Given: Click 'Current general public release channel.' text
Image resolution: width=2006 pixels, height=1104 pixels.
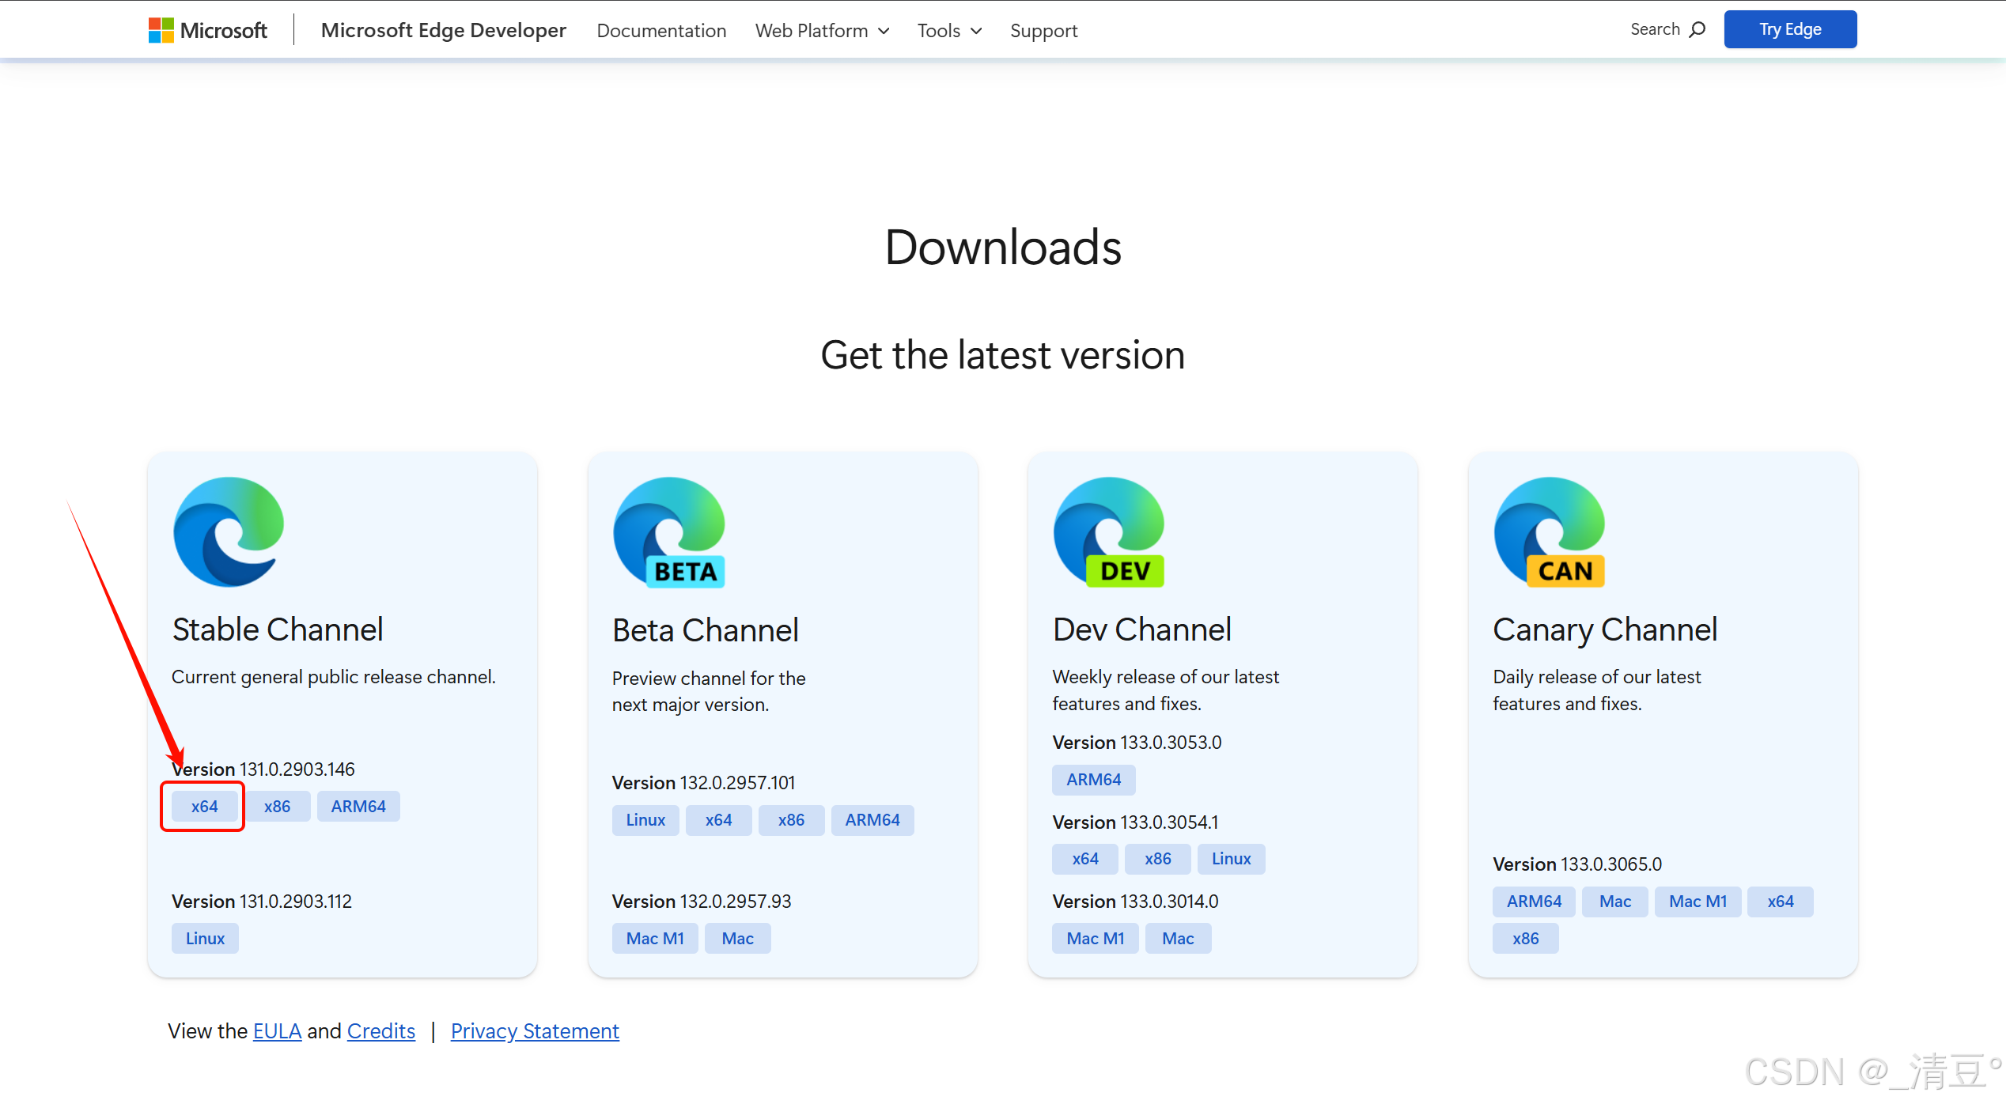Looking at the screenshot, I should click(334, 678).
